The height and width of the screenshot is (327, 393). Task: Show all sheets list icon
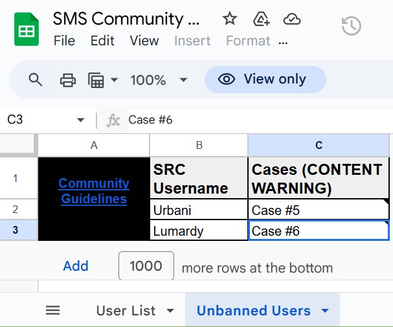[x=52, y=311]
